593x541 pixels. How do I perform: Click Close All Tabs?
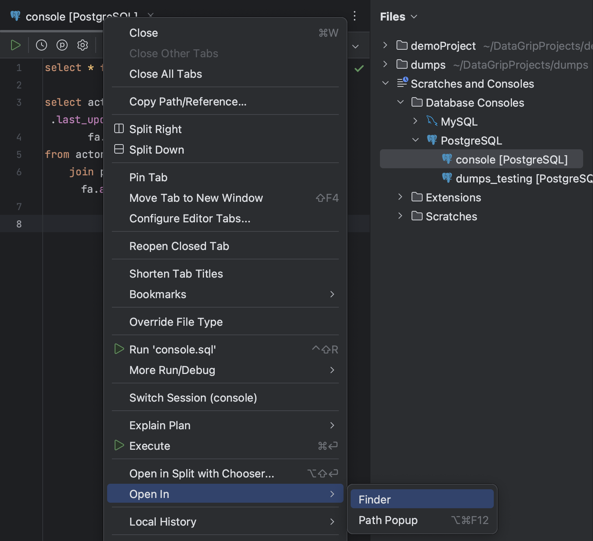tap(165, 74)
